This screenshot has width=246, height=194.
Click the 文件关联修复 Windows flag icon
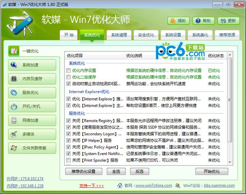pyautogui.click(x=14, y=148)
